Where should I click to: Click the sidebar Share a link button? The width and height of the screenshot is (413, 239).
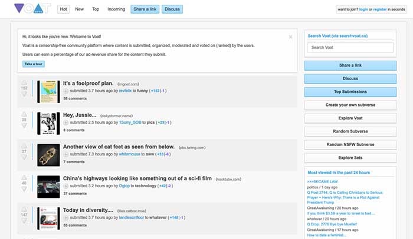click(x=350, y=65)
